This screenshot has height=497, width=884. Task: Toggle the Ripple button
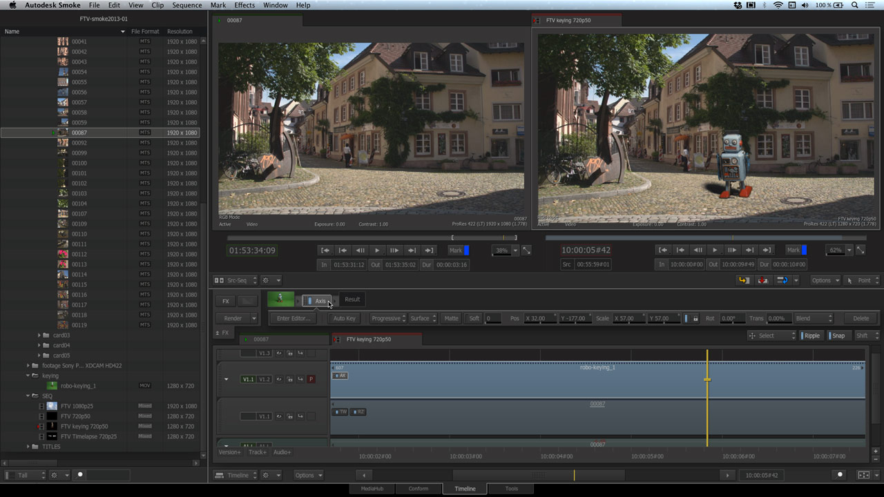[x=811, y=335]
